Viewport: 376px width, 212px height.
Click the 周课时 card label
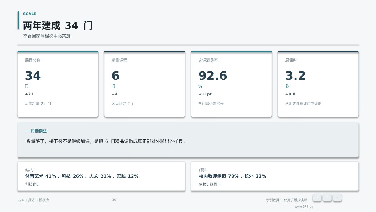(x=291, y=60)
